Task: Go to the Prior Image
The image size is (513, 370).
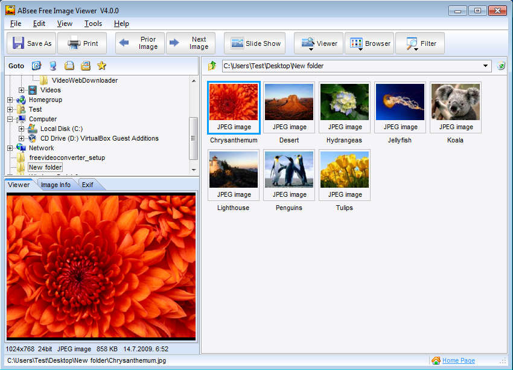Action: (140, 43)
